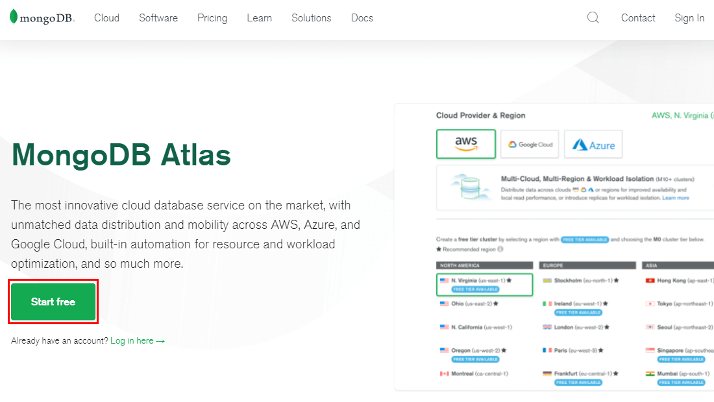The height and width of the screenshot is (402, 714).
Task: Click the Germany flag next to Frankfurt
Action: click(547, 374)
